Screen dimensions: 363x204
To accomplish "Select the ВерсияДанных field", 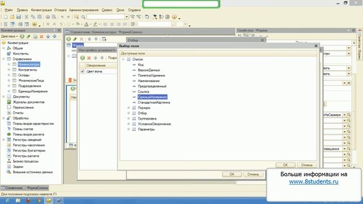I will tap(149, 70).
